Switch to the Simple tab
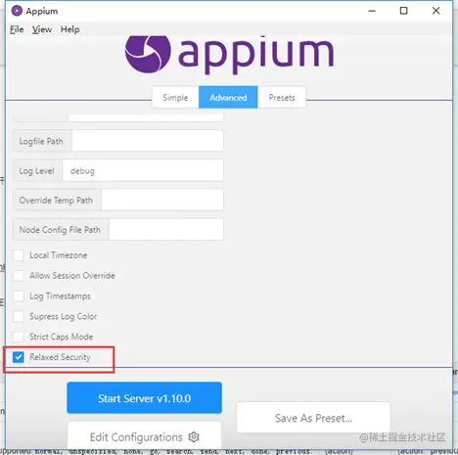 (175, 98)
